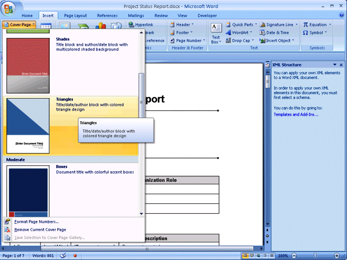Click the Date & Time button
The height and width of the screenshot is (260, 347).
(x=274, y=33)
